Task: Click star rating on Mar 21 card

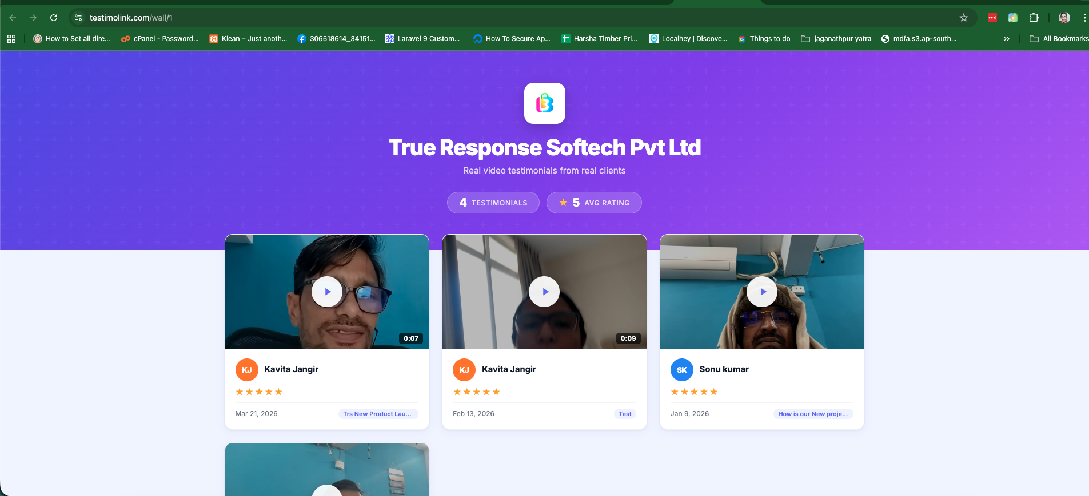Action: pyautogui.click(x=259, y=392)
